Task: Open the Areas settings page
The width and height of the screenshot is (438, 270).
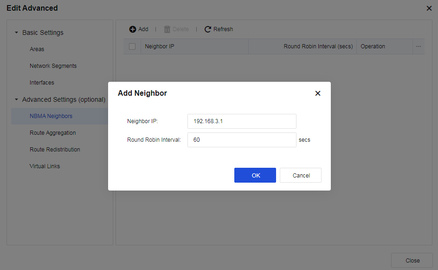Action: click(x=37, y=49)
